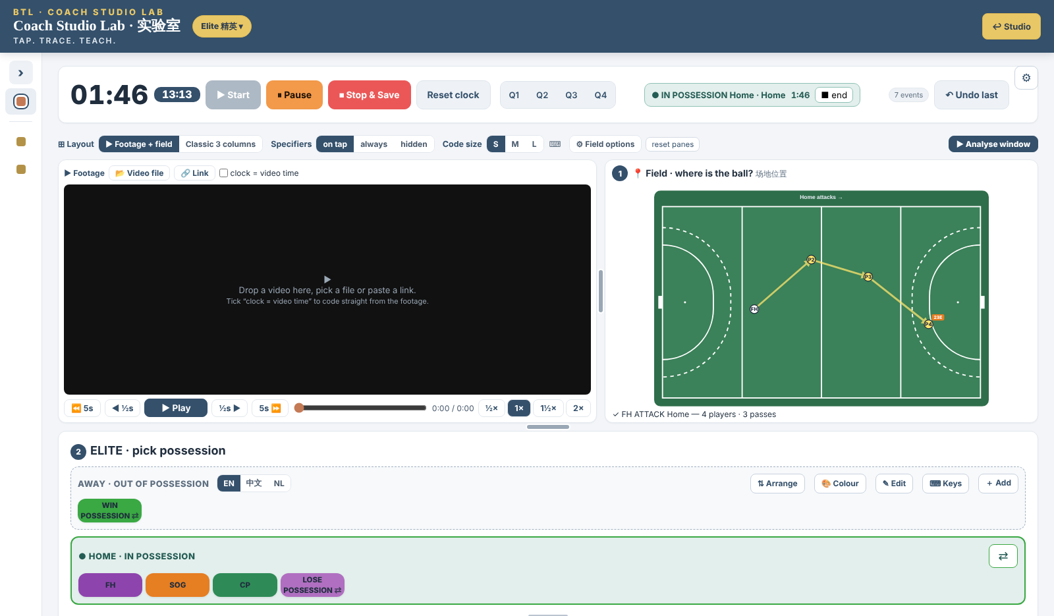Click the LOSE POSSESSION button
Viewport: 1054px width, 616px height.
point(312,585)
